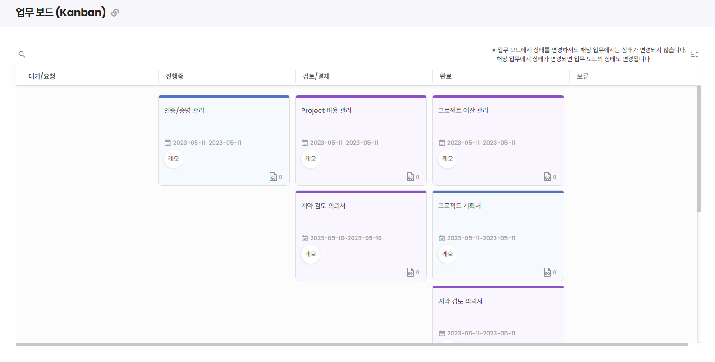Open the 프로젝트 예산 관리 card title
The width and height of the screenshot is (715, 362).
click(x=463, y=111)
